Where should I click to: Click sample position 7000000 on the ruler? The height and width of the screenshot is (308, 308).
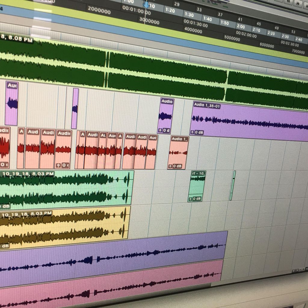tap(298, 52)
